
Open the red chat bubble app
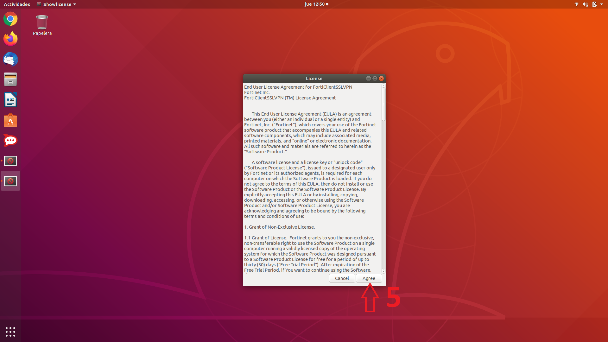[x=10, y=140]
